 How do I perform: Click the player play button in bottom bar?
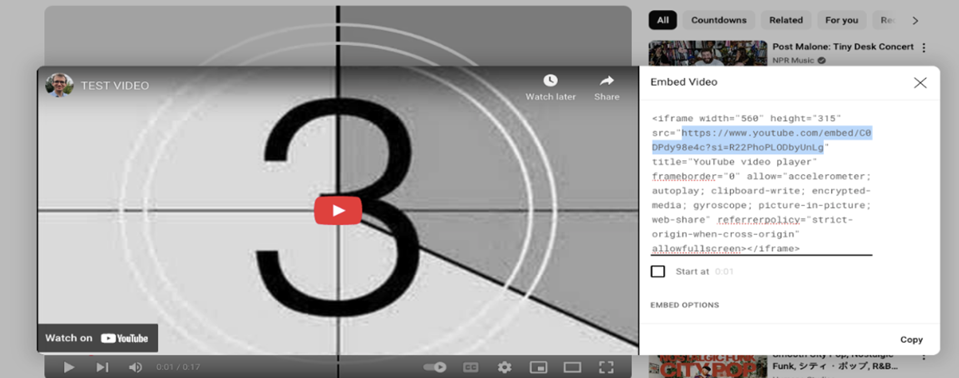(69, 368)
